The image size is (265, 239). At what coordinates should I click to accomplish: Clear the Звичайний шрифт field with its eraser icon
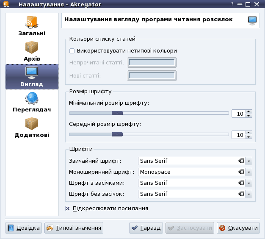241,161
